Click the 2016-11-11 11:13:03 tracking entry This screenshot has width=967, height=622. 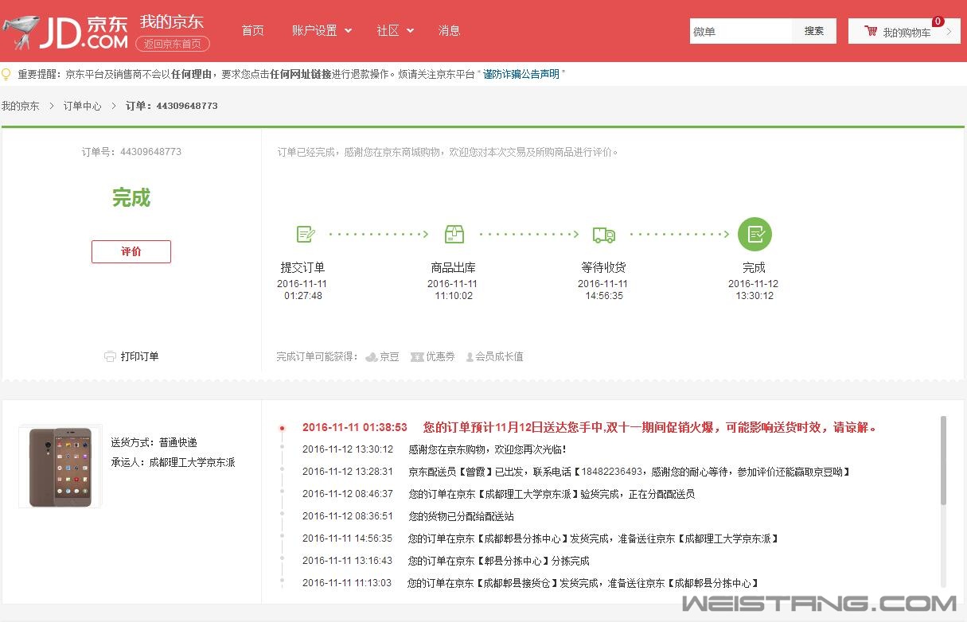point(532,583)
